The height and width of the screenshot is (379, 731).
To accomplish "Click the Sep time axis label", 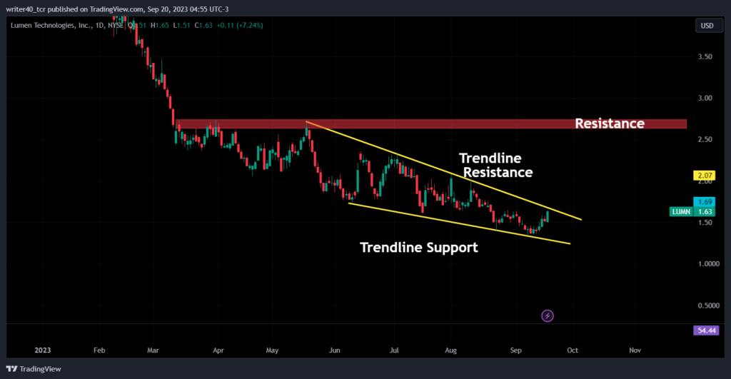I will (x=515, y=350).
